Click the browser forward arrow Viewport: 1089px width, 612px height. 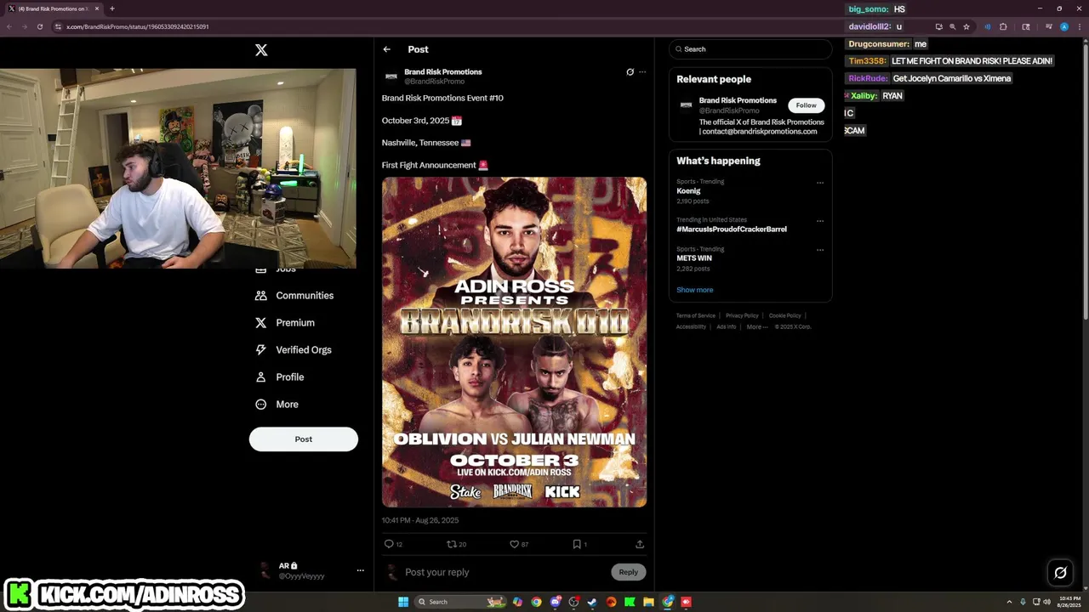24,26
